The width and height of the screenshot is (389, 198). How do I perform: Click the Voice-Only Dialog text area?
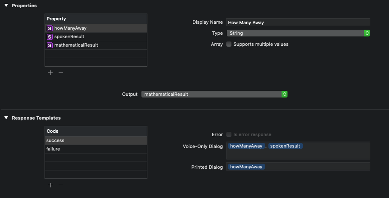[298, 151]
